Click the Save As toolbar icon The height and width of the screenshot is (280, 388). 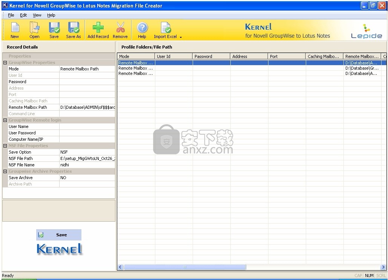[74, 30]
